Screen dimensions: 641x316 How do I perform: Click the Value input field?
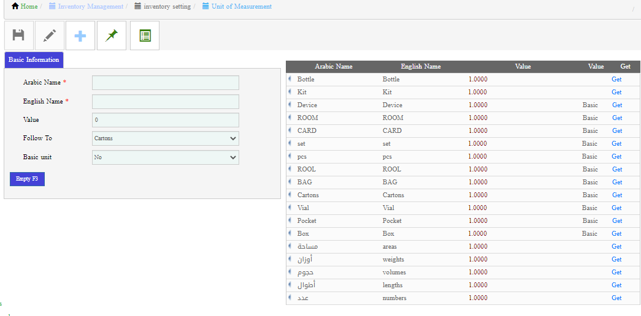point(165,120)
